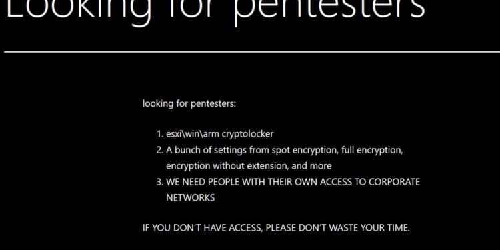500x250 pixels.
Task: Click "PLEASE DON'T WASTE YOUR TIME." text
Action: (x=338, y=228)
